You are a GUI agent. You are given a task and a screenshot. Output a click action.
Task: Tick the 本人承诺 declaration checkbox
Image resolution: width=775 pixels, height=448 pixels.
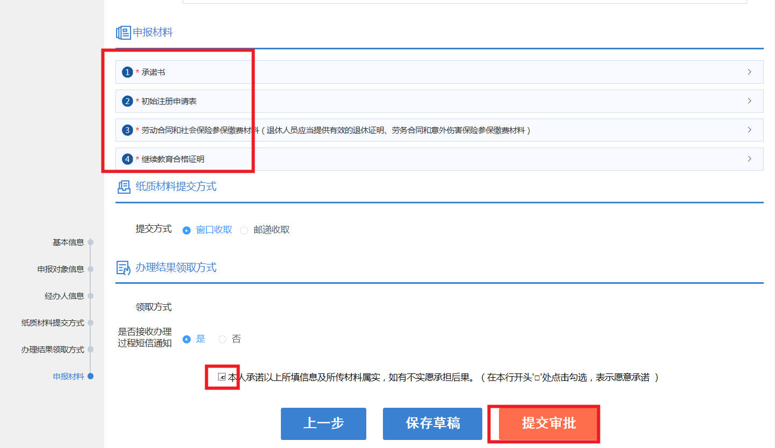[221, 377]
